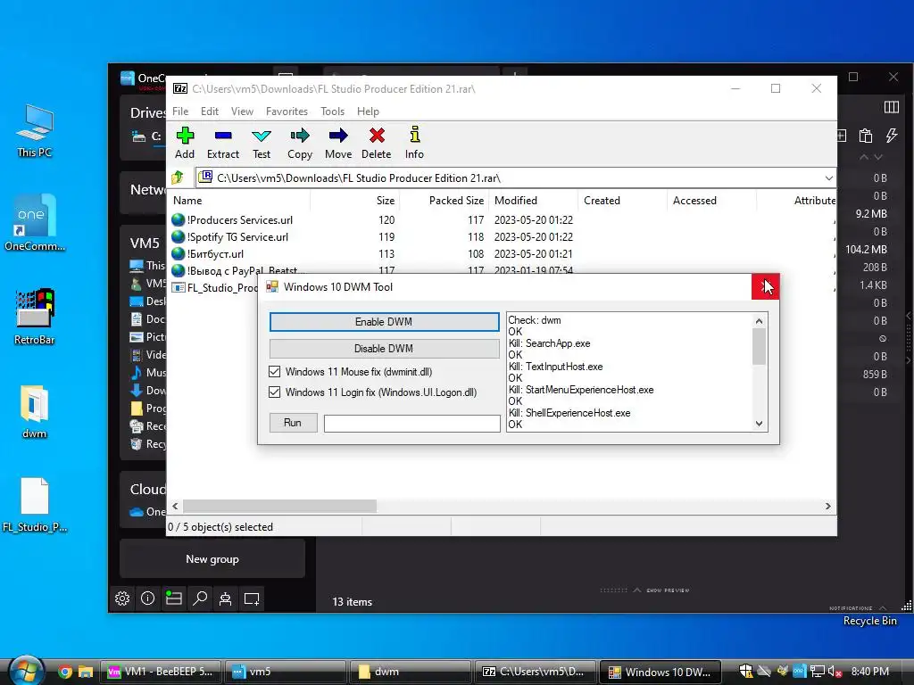Open OneCommander clipboard paste icon
Viewport: 914px width, 685px height.
[x=866, y=136]
